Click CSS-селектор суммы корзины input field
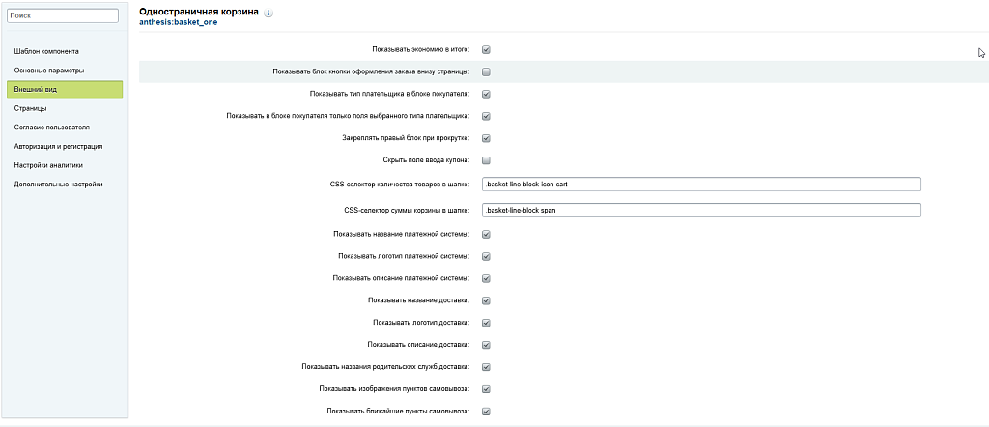The height and width of the screenshot is (427, 989). (701, 210)
